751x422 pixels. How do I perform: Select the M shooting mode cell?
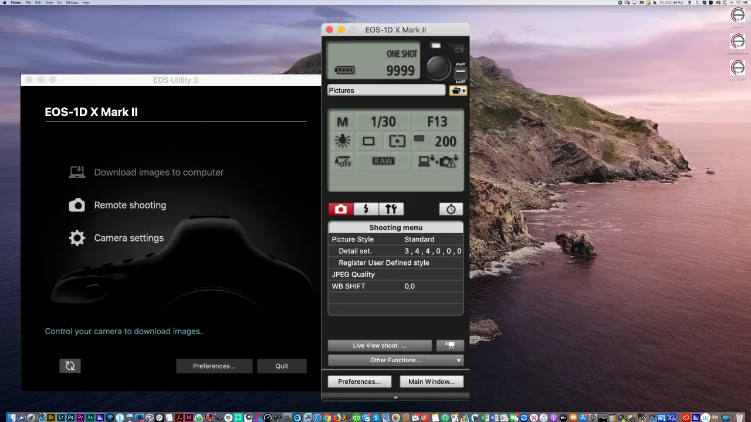pos(342,122)
